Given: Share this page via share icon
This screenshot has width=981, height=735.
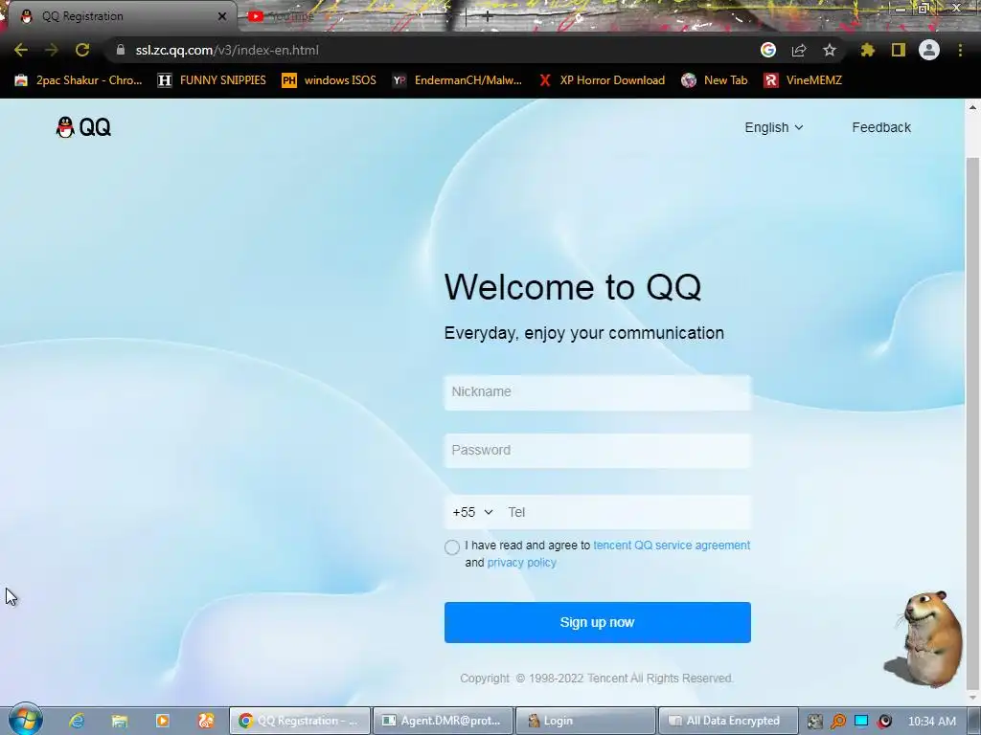Looking at the screenshot, I should 799,50.
